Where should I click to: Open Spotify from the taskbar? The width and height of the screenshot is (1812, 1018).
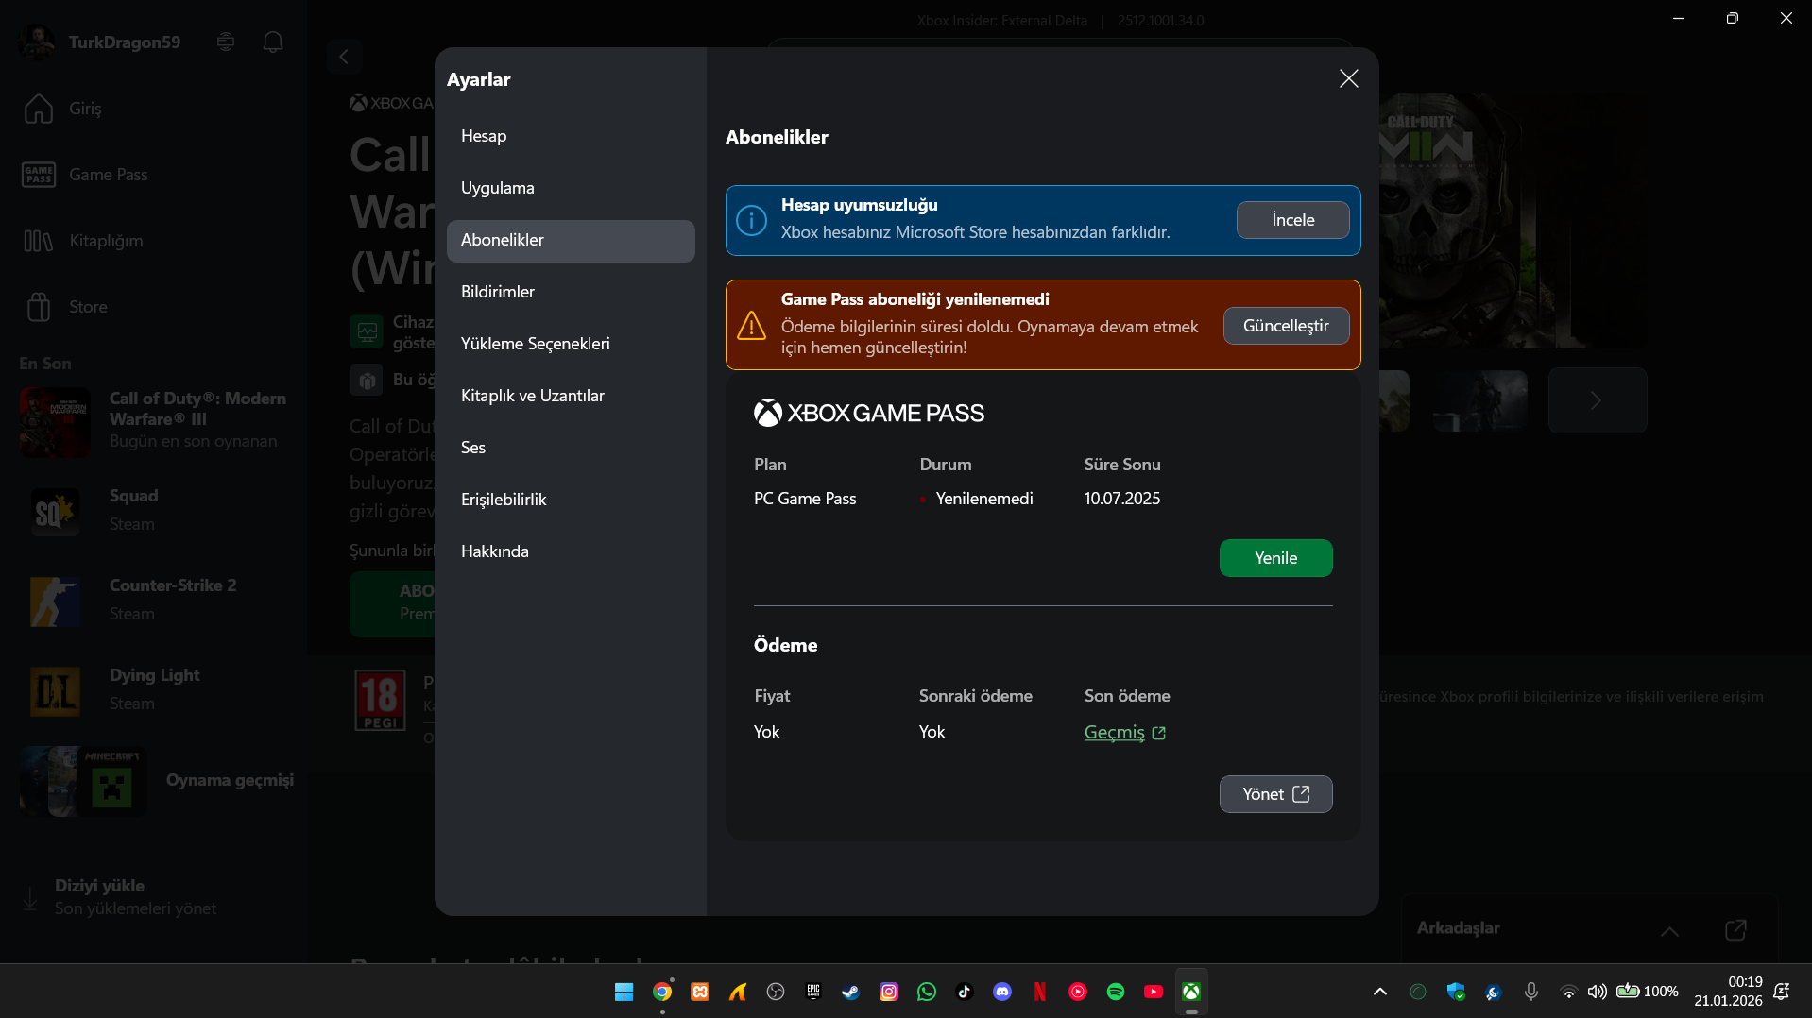click(x=1116, y=992)
